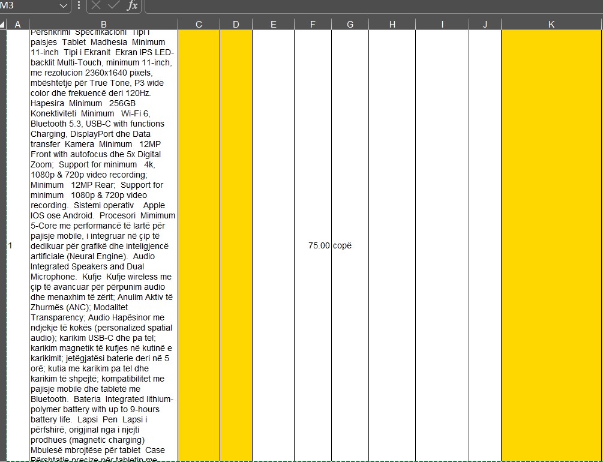This screenshot has height=462, width=603.
Task: Select column K header
Action: (551, 24)
